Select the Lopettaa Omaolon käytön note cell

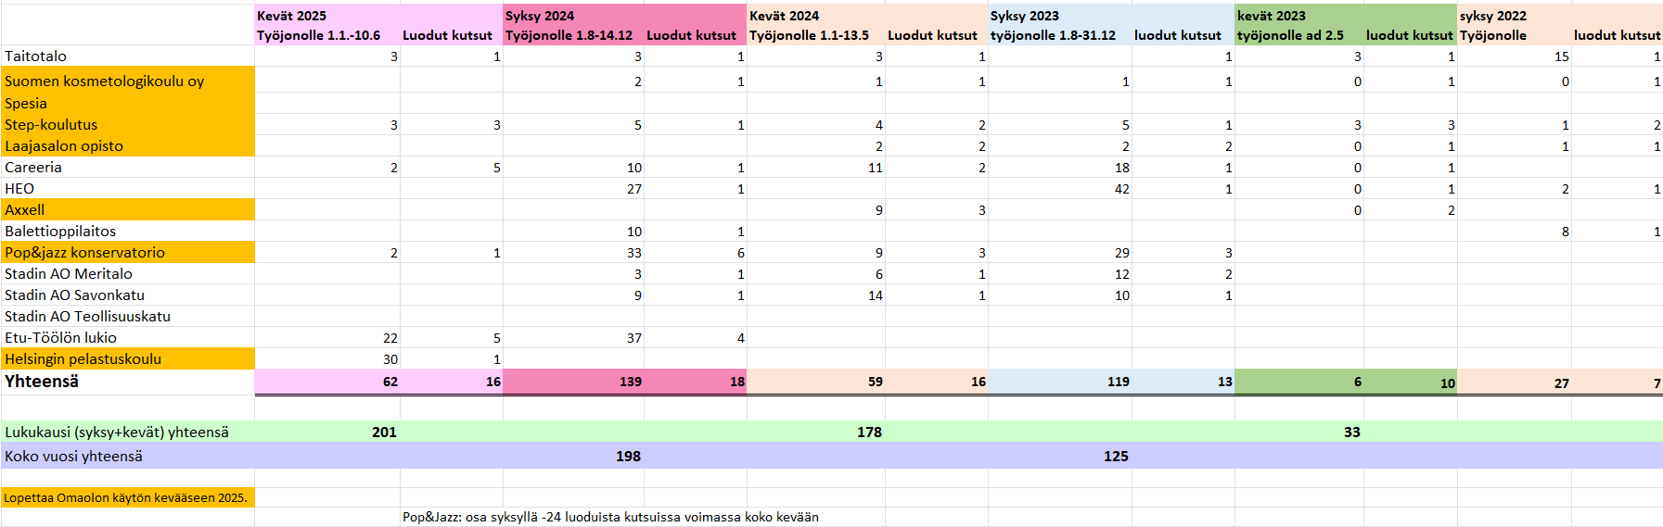point(128,497)
